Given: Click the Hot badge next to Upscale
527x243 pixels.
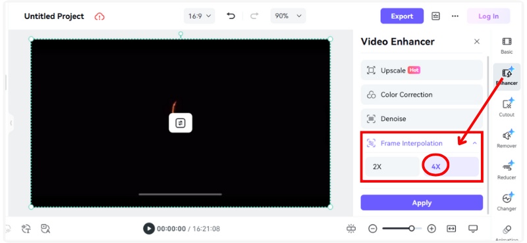Looking at the screenshot, I should (x=414, y=70).
